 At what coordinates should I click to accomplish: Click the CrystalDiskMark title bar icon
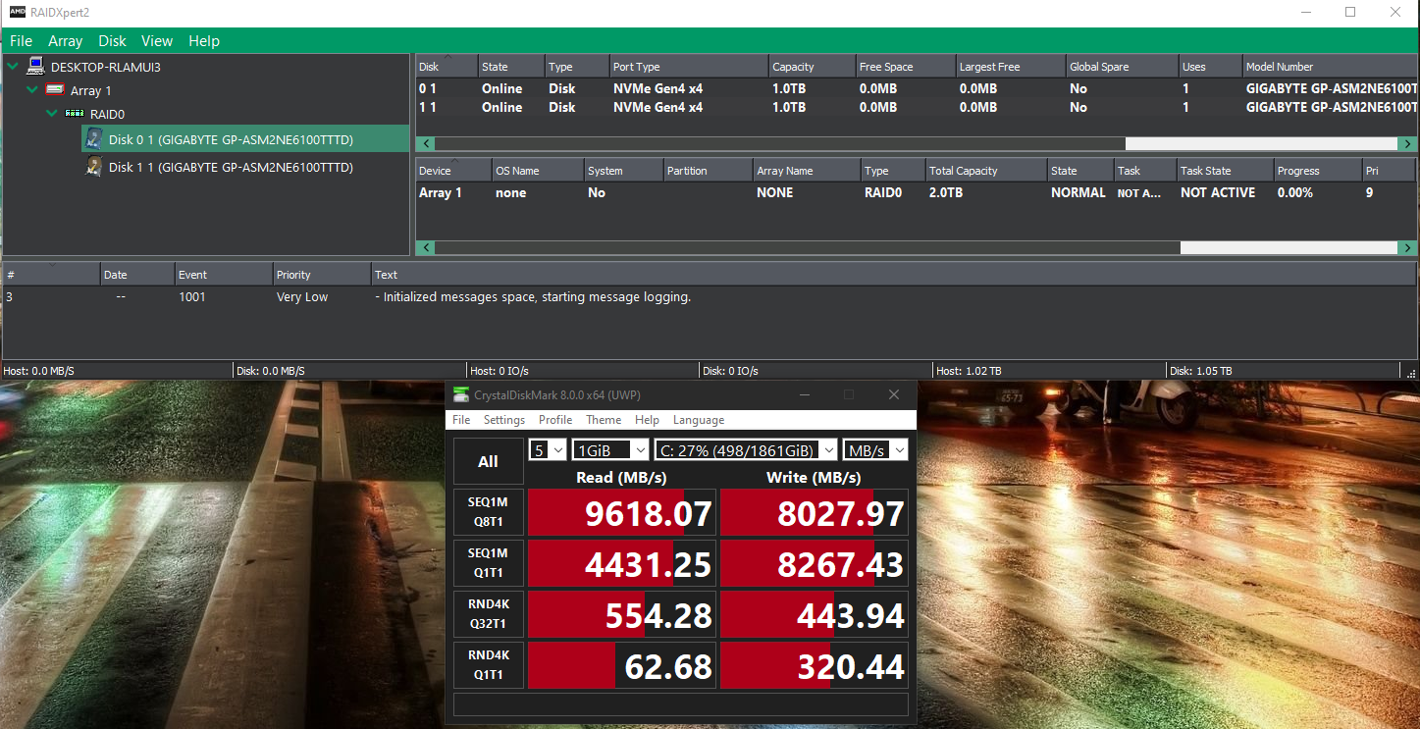461,394
